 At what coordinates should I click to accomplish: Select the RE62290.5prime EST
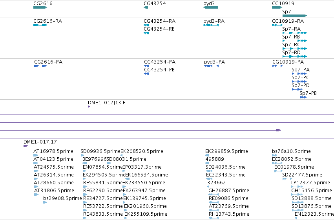pos(85,195)
